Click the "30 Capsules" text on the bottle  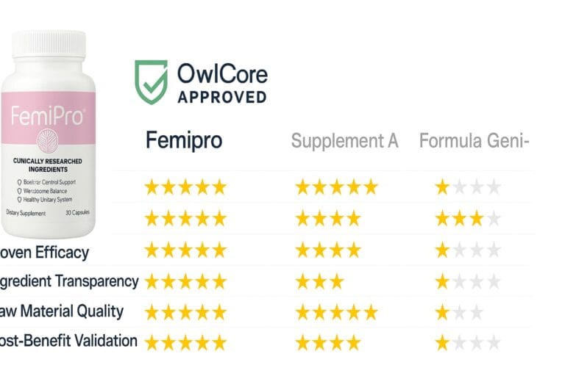(x=78, y=213)
